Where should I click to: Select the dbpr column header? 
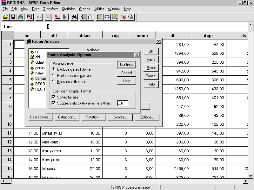[209, 36]
